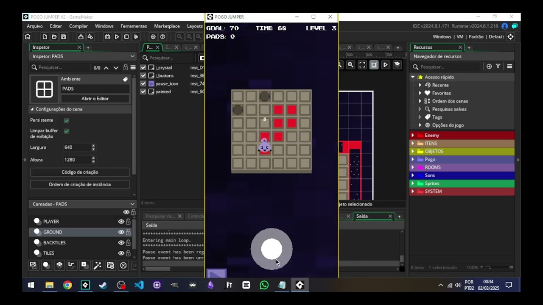The height and width of the screenshot is (305, 543).
Task: Lock the PLAYER layer
Action: point(128,222)
